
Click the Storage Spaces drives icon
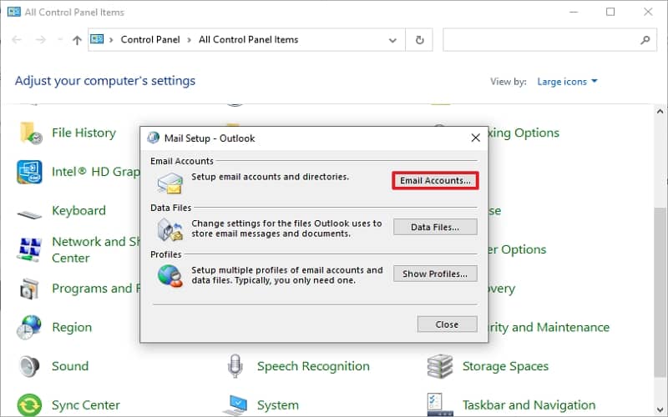tap(440, 366)
